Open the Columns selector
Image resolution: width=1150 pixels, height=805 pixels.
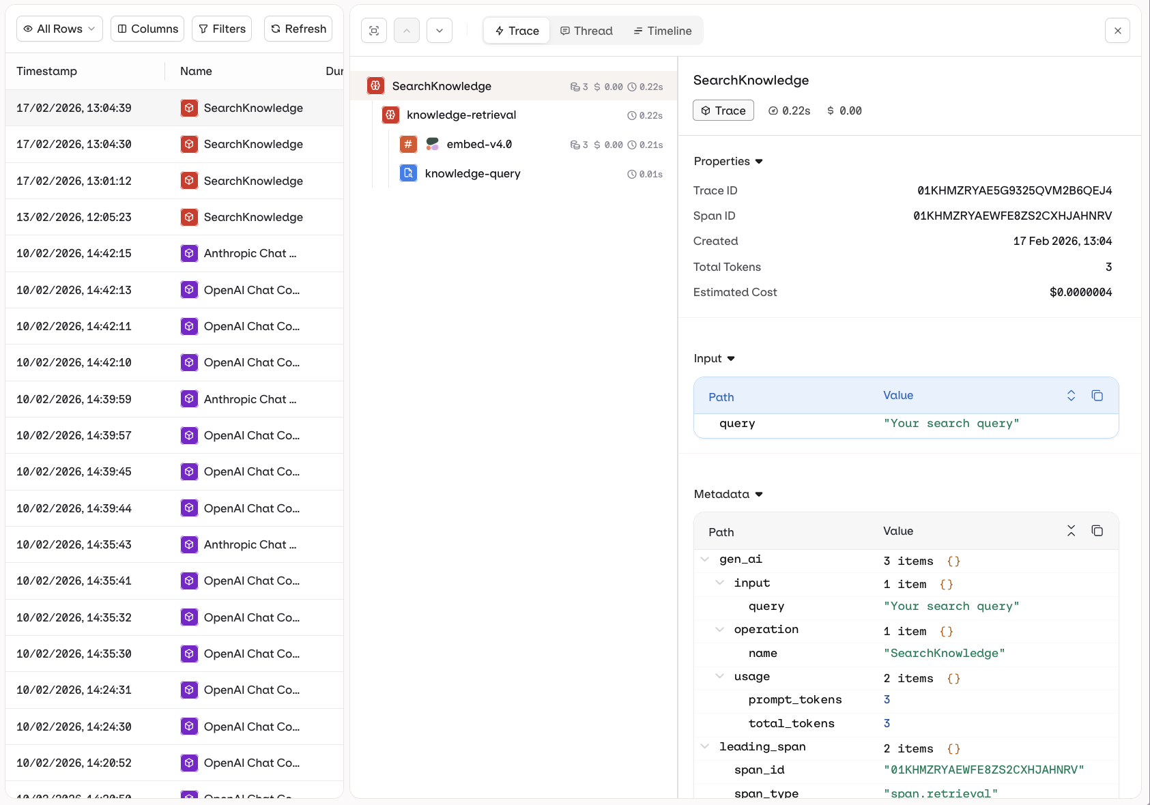147,29
